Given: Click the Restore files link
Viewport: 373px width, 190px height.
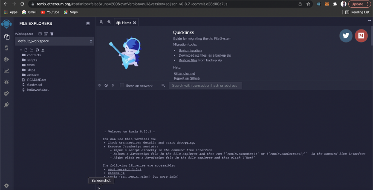Looking at the screenshot, I should [x=188, y=60].
